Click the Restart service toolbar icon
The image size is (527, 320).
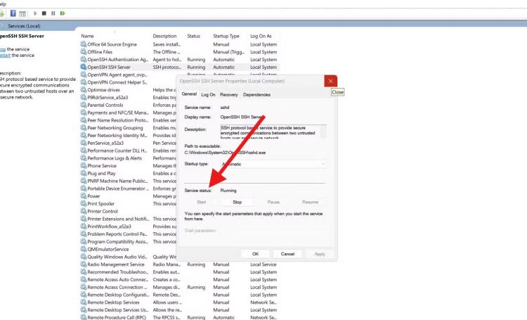pos(63,13)
